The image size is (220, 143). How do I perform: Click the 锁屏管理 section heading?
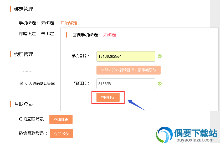click(24, 54)
